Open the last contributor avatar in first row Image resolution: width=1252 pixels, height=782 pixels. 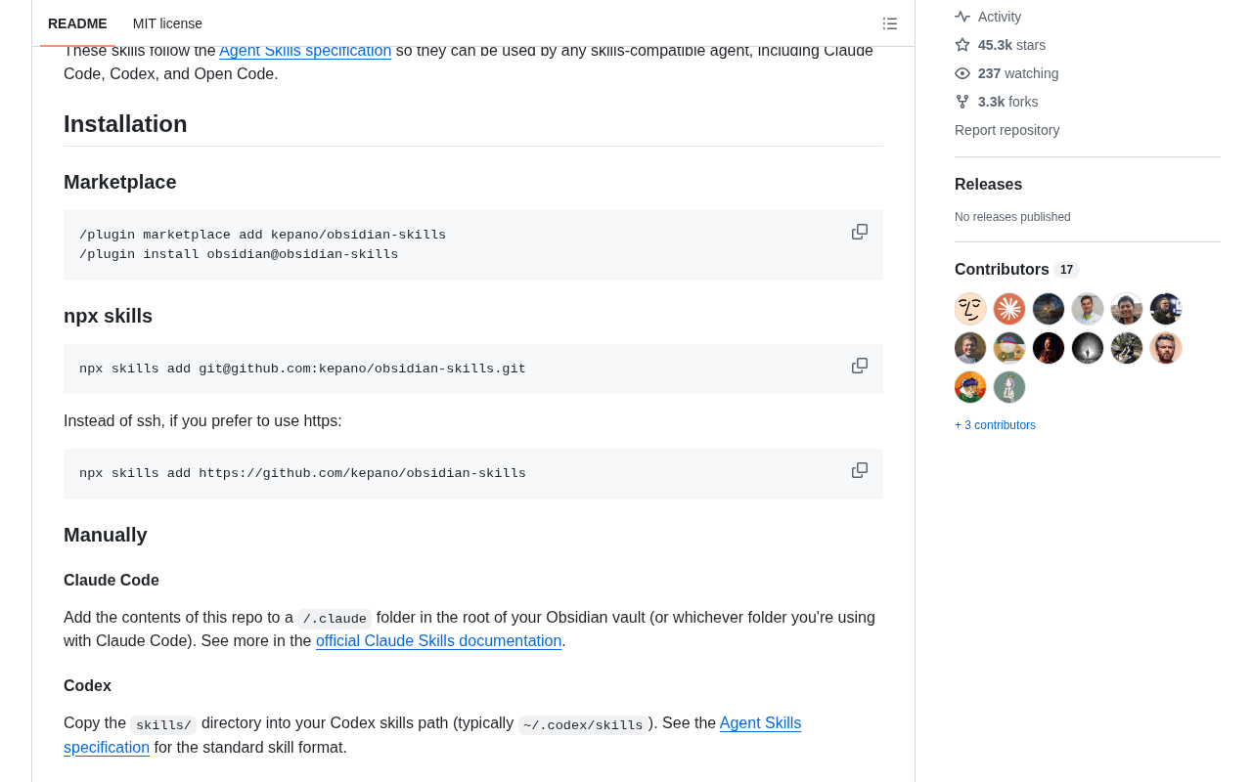click(1166, 309)
